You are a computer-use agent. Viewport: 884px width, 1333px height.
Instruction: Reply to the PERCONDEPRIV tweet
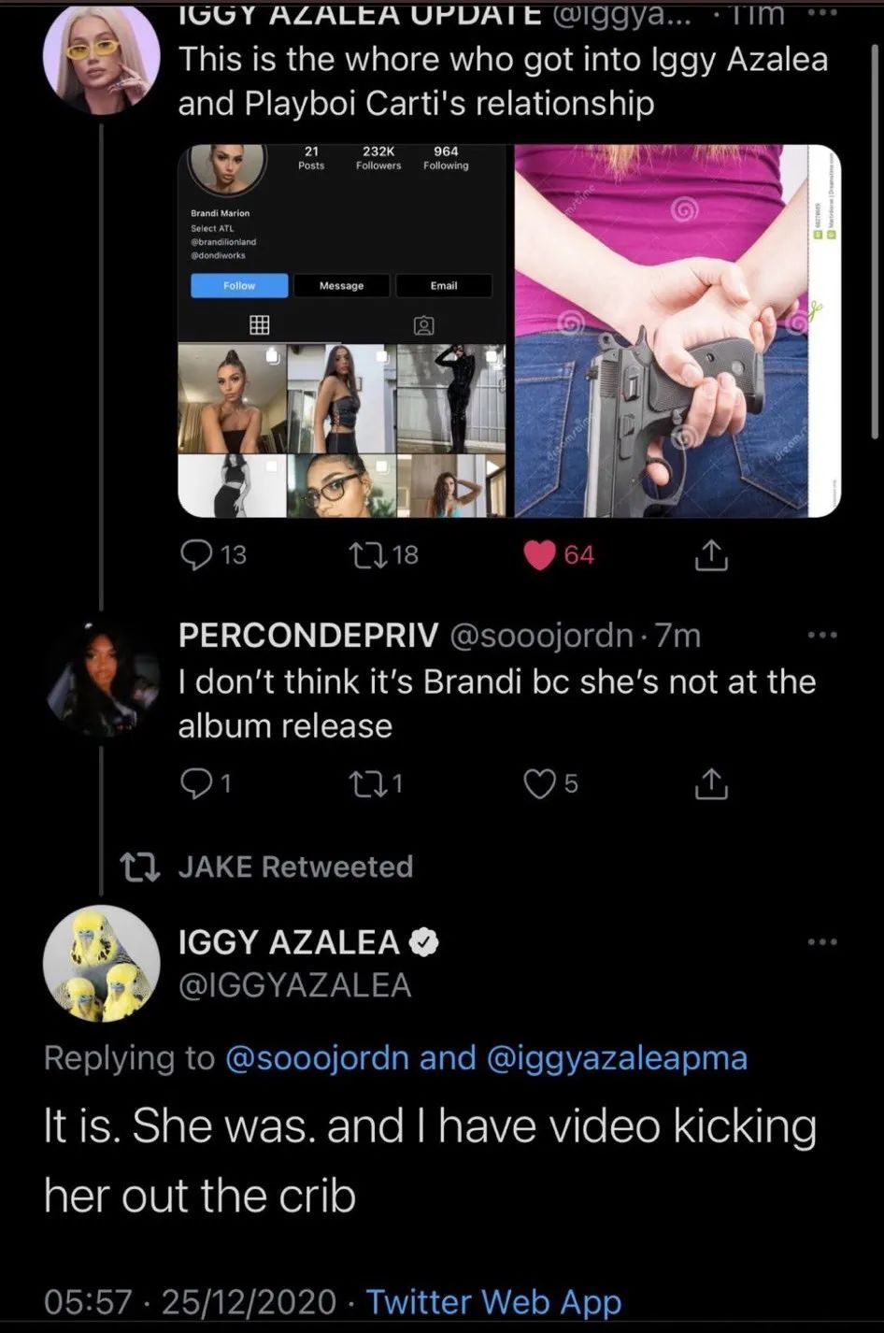[x=196, y=782]
